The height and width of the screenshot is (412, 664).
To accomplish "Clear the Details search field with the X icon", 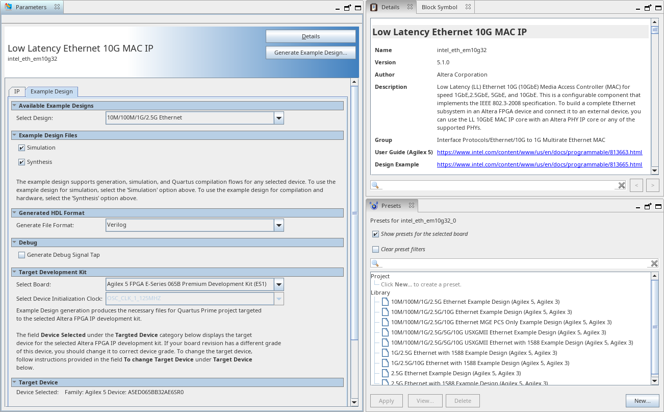I will [x=621, y=185].
